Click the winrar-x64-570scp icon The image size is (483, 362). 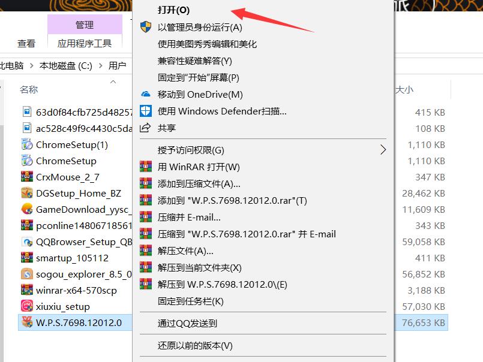[x=27, y=290]
